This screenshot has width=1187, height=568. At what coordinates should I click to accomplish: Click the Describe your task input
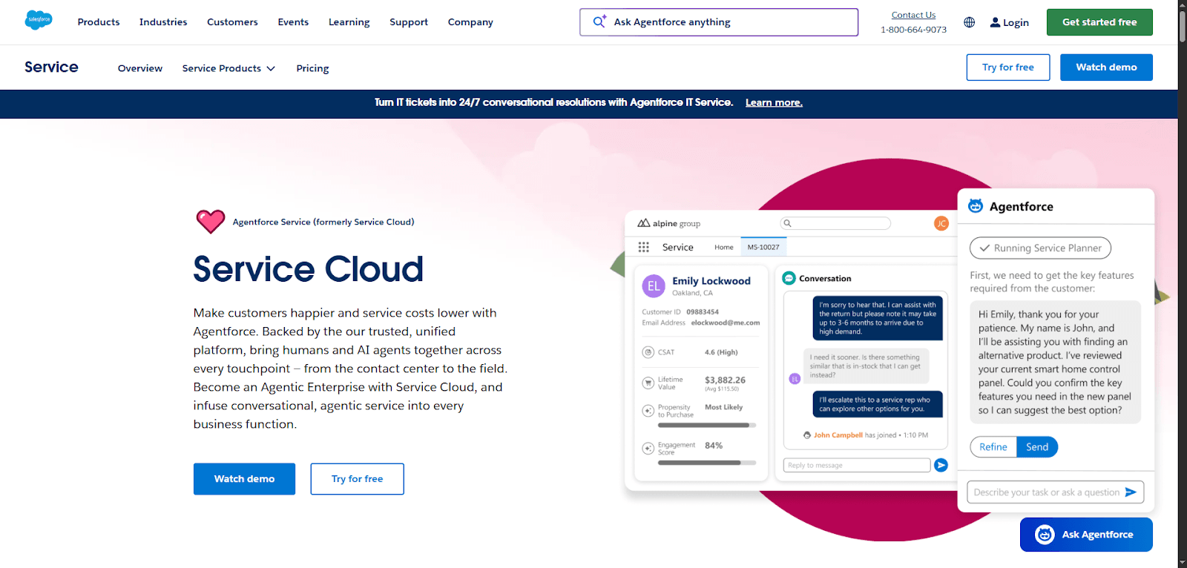(1056, 492)
